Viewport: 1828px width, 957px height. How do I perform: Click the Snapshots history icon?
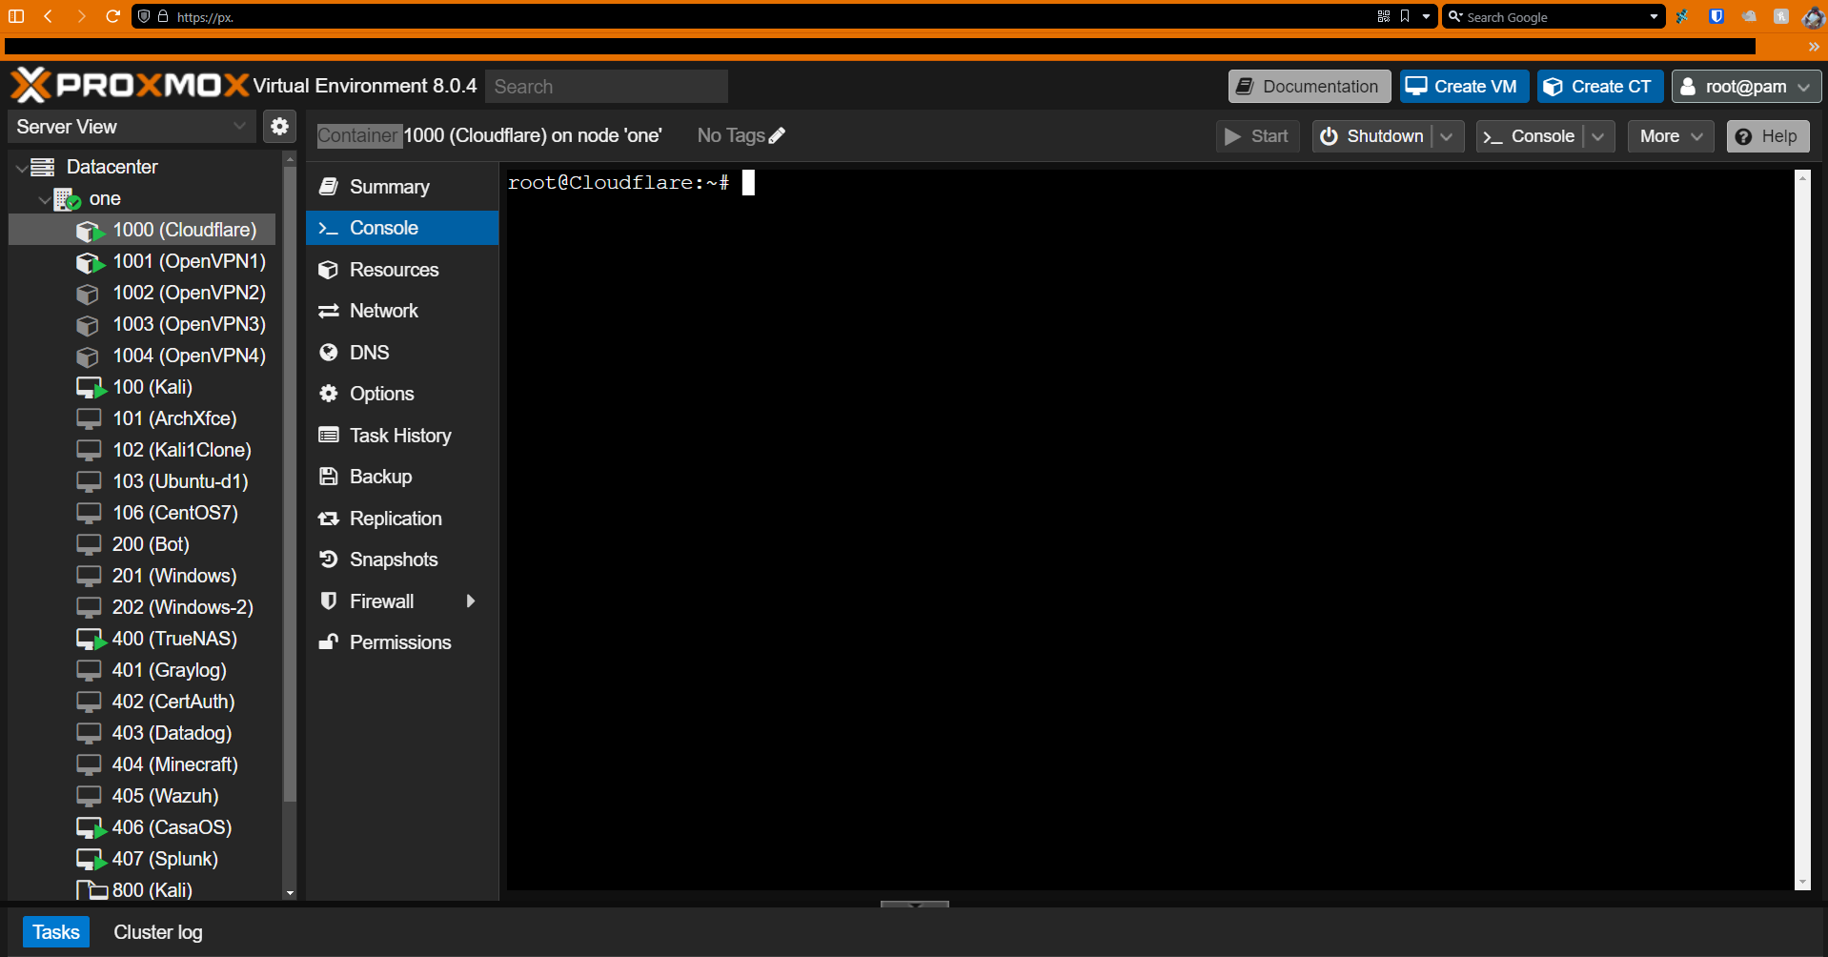[329, 560]
